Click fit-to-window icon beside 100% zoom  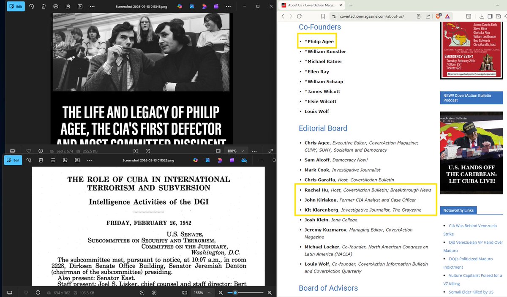point(218,151)
